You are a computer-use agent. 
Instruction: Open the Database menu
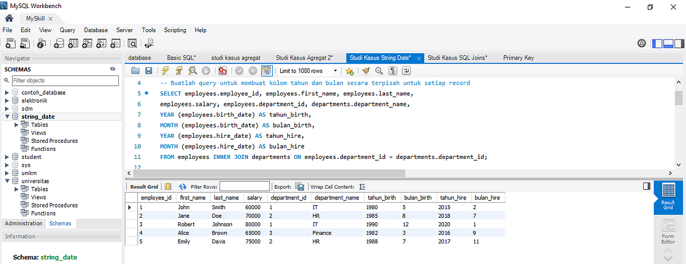(x=96, y=30)
